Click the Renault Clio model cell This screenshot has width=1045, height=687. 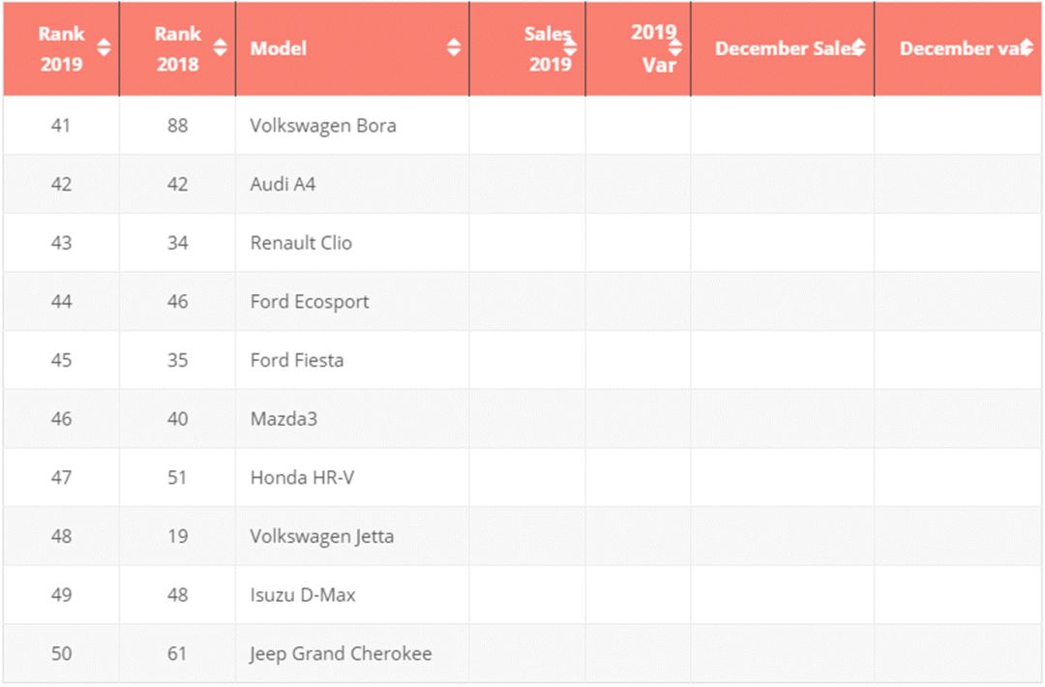[x=301, y=243]
